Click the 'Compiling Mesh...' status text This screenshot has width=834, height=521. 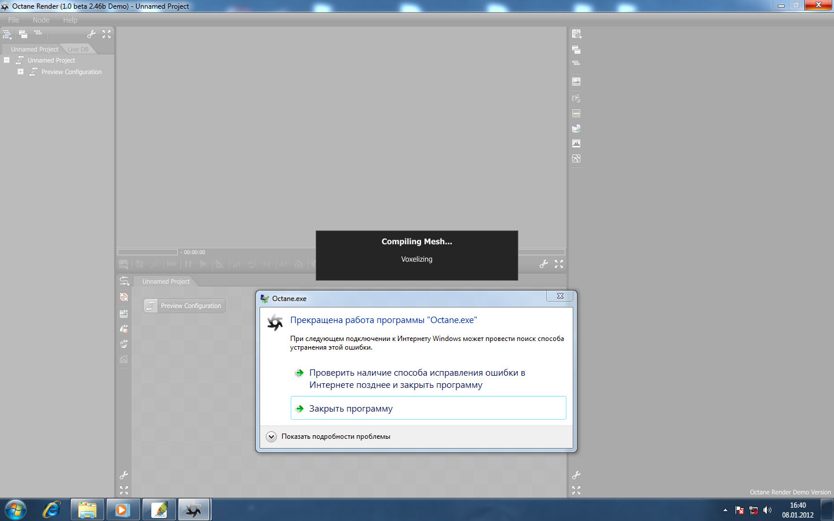416,241
